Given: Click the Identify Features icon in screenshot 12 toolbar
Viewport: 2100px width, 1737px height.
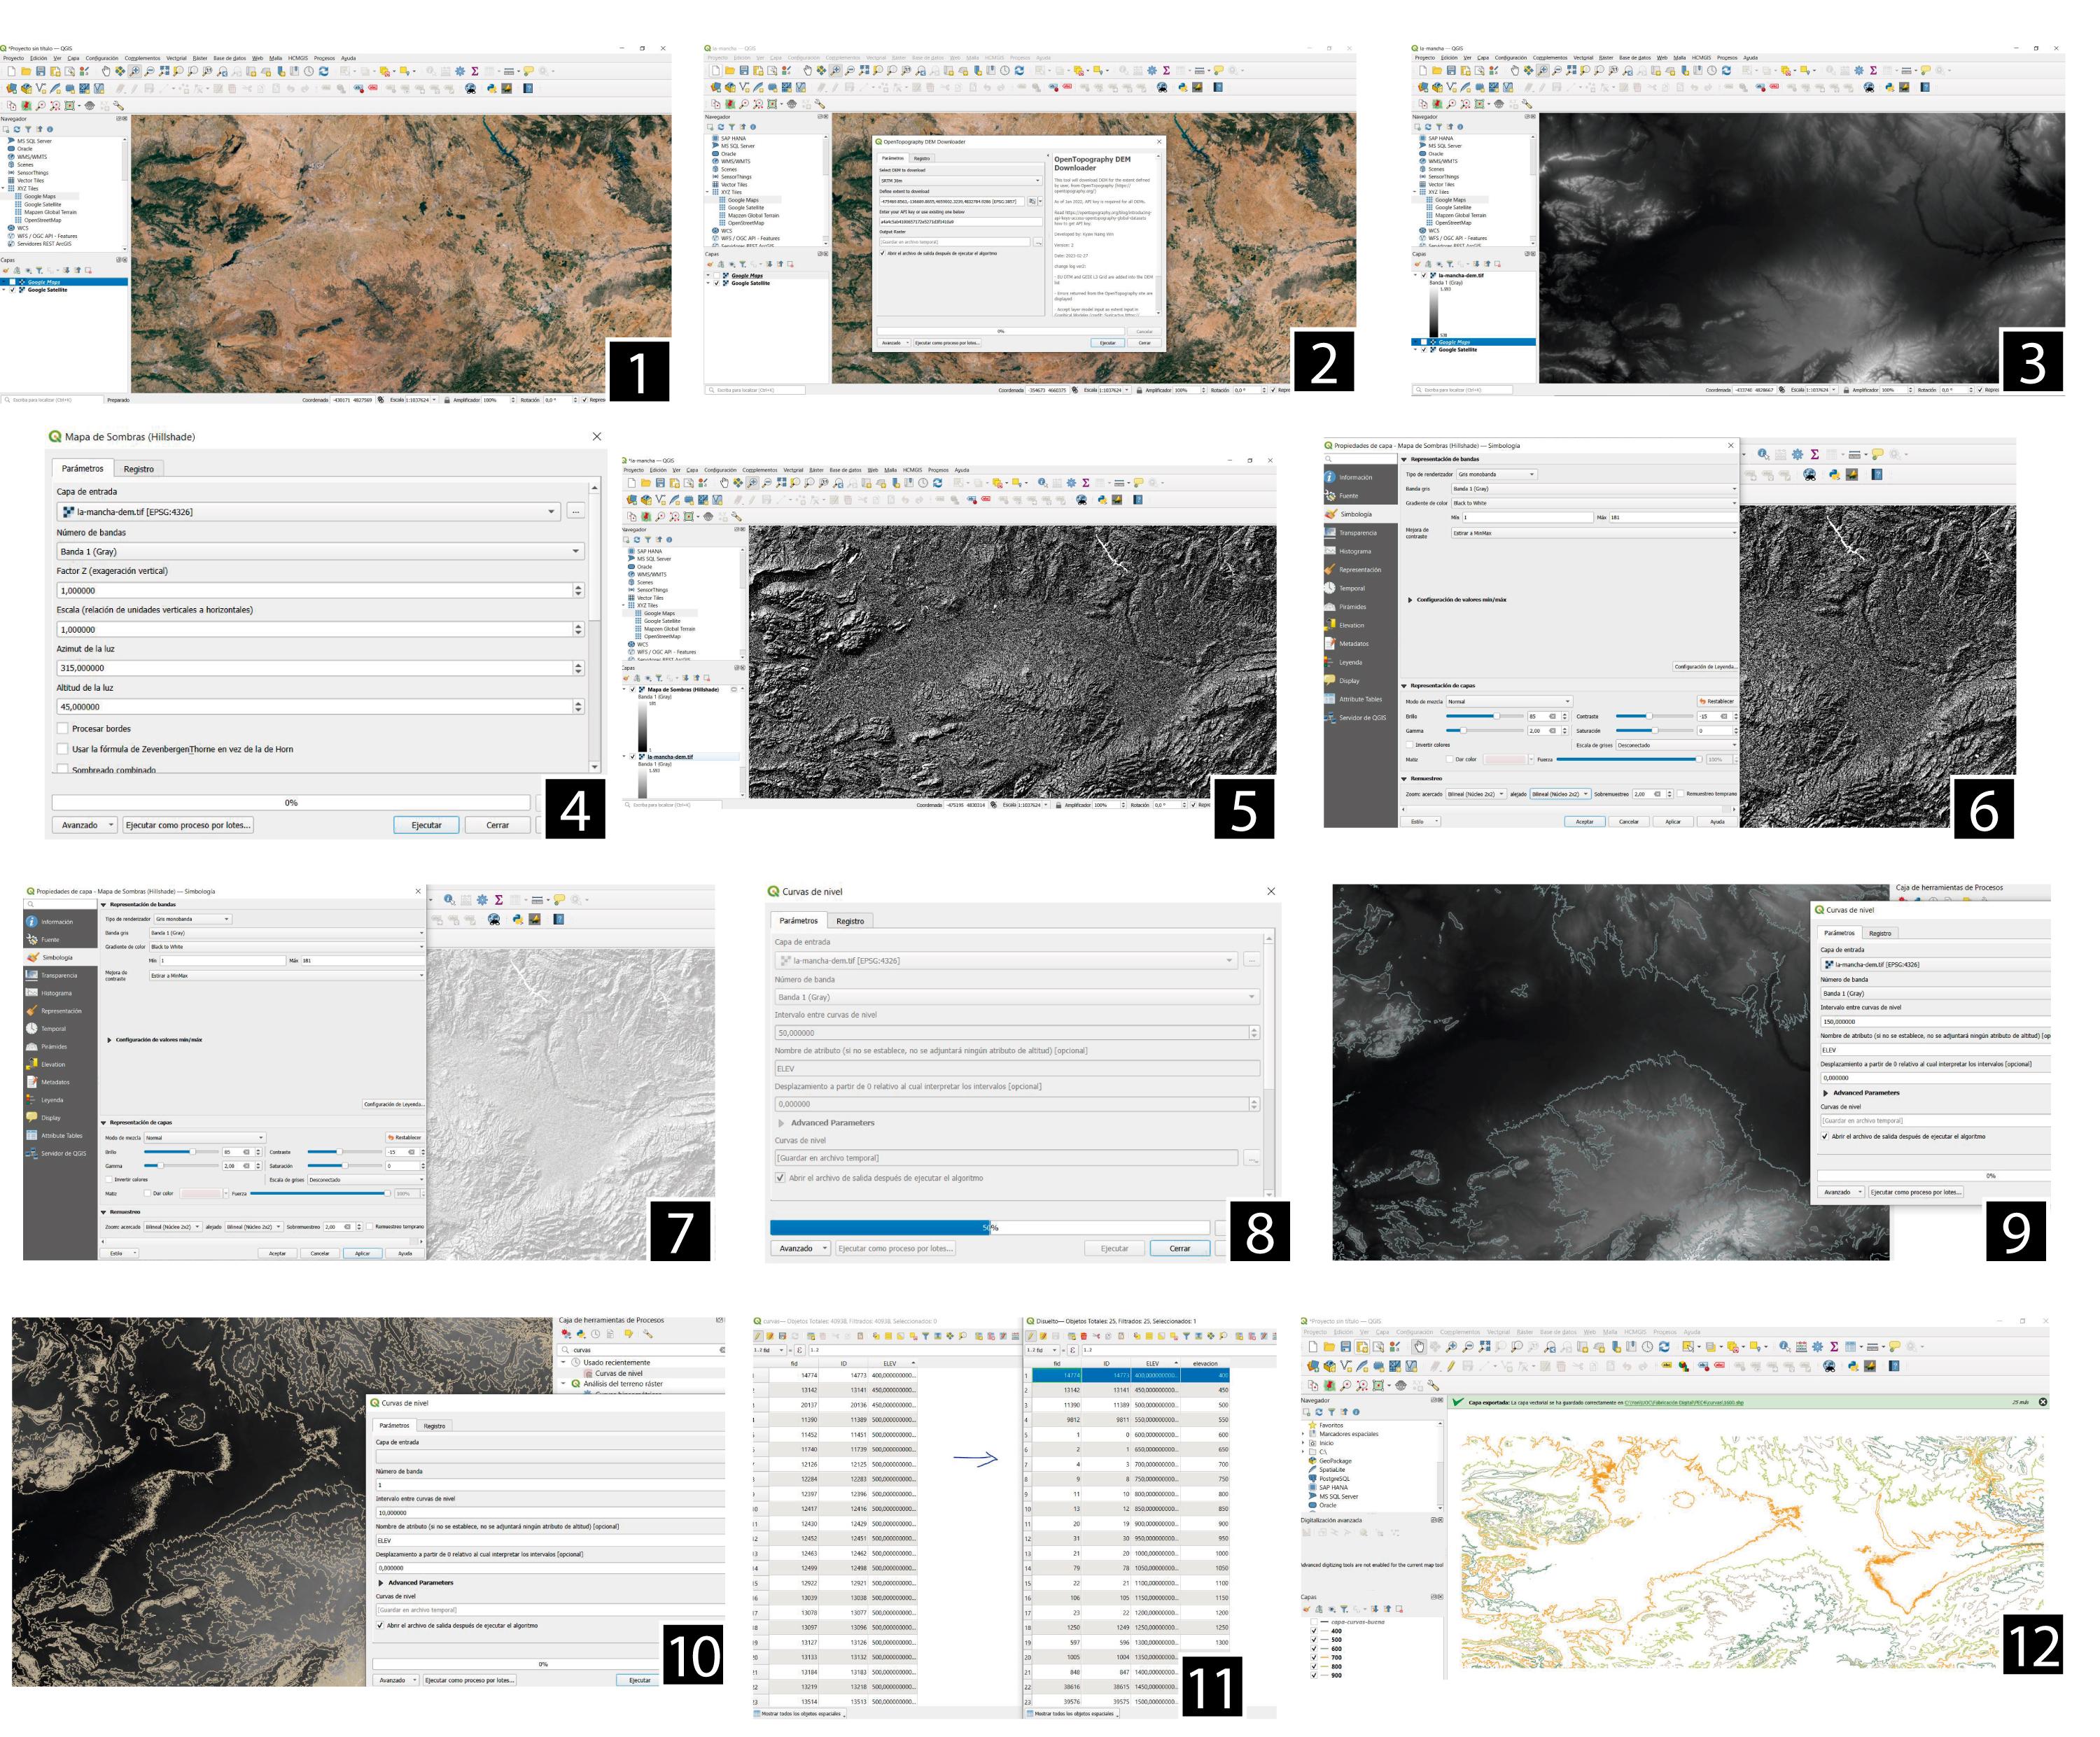Looking at the screenshot, I should 1785,1346.
